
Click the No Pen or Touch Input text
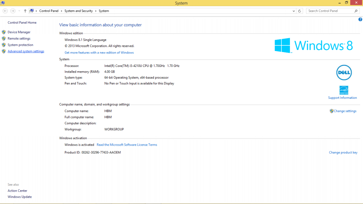(139, 84)
